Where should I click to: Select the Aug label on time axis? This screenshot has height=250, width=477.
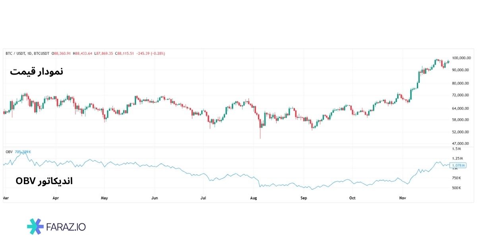[253, 197]
